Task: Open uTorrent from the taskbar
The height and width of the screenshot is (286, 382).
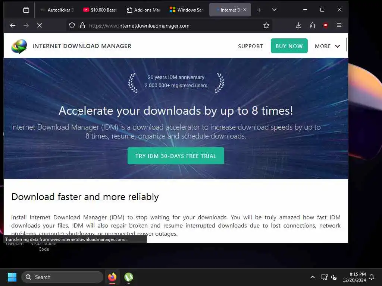Action: (129, 277)
